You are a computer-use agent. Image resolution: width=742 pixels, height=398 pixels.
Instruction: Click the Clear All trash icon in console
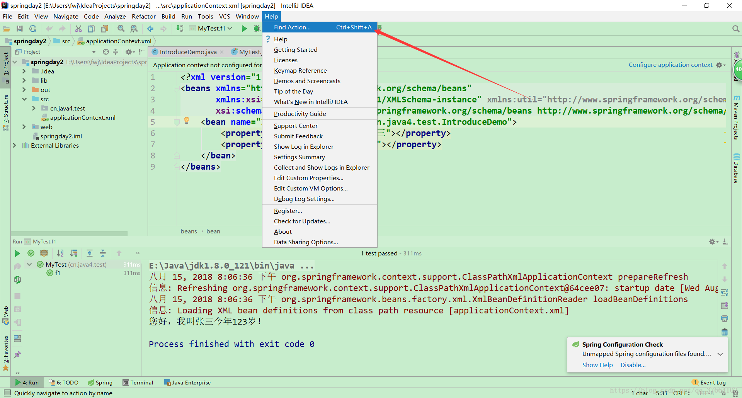[725, 332]
